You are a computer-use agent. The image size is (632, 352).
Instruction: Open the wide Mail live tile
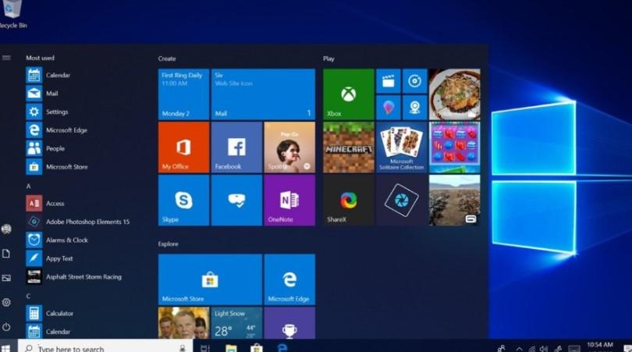point(263,94)
